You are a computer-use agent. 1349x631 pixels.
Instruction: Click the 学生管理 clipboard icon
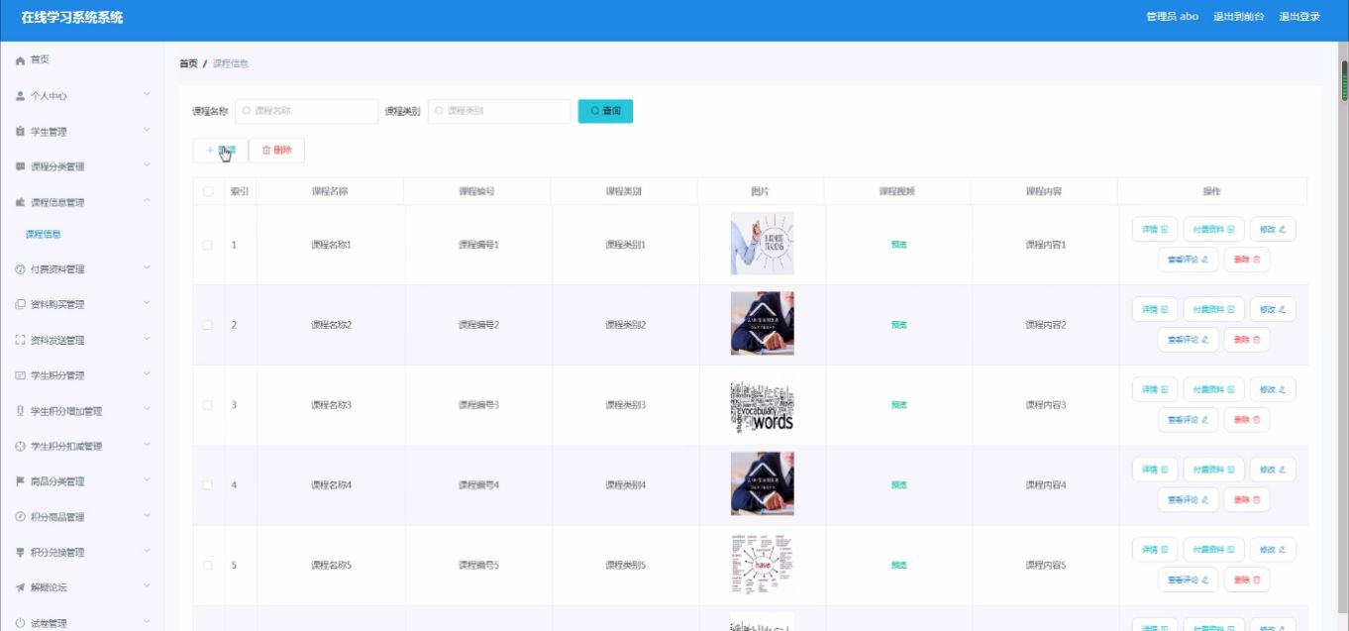point(20,132)
